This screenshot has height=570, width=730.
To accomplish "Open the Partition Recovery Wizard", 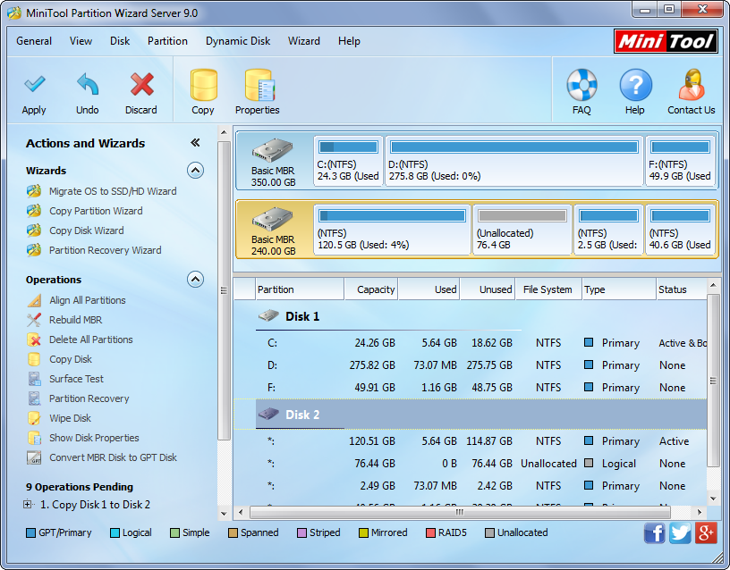I will [x=106, y=250].
